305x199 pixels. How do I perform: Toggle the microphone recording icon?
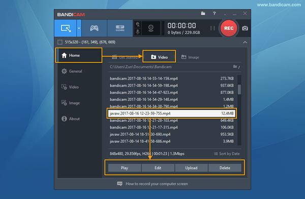(138, 32)
